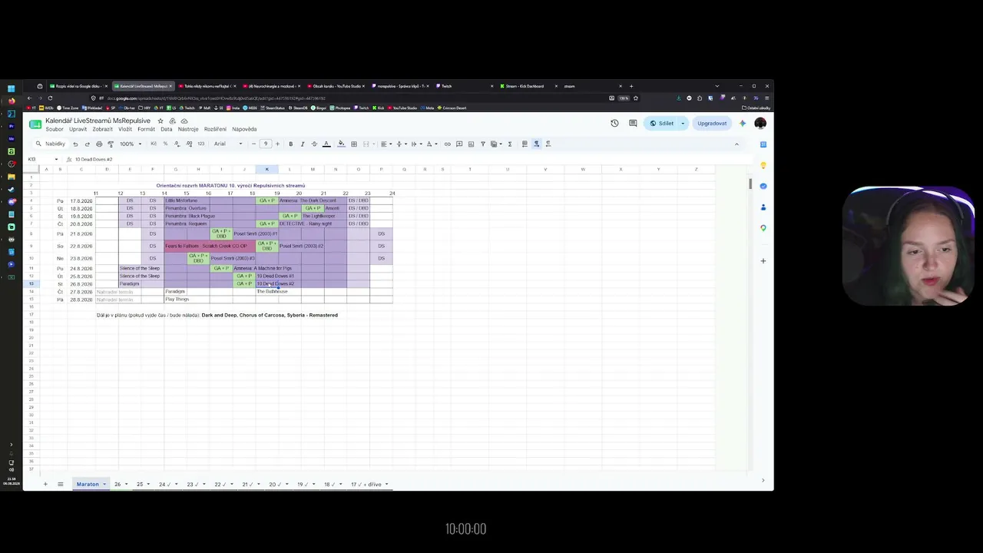Open Google Calendar side panel icon
The width and height of the screenshot is (983, 553).
click(x=763, y=144)
